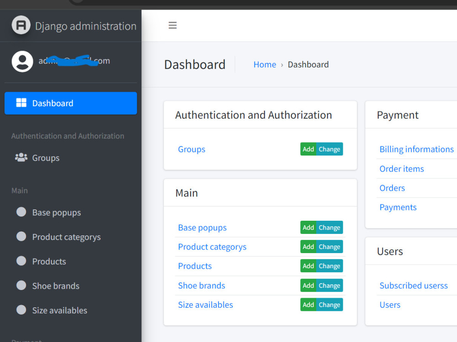
Task: Go to Home via breadcrumb link
Action: [x=265, y=64]
